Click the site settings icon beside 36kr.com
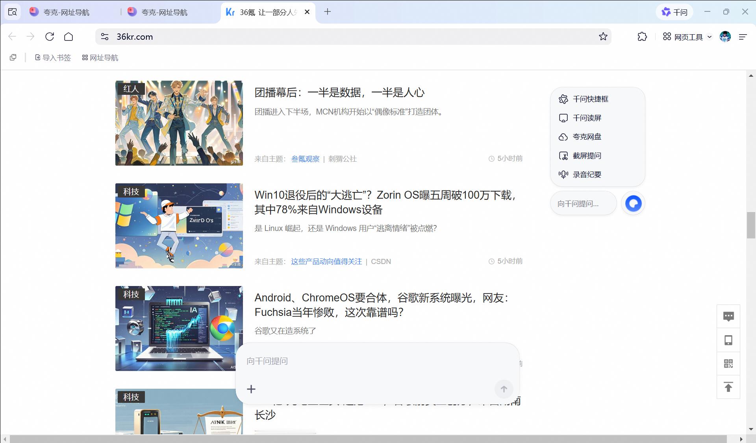 [x=105, y=37]
